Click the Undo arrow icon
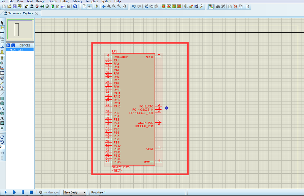Image resolution: width=304 pixels, height=196 pixels. coord(134,6)
